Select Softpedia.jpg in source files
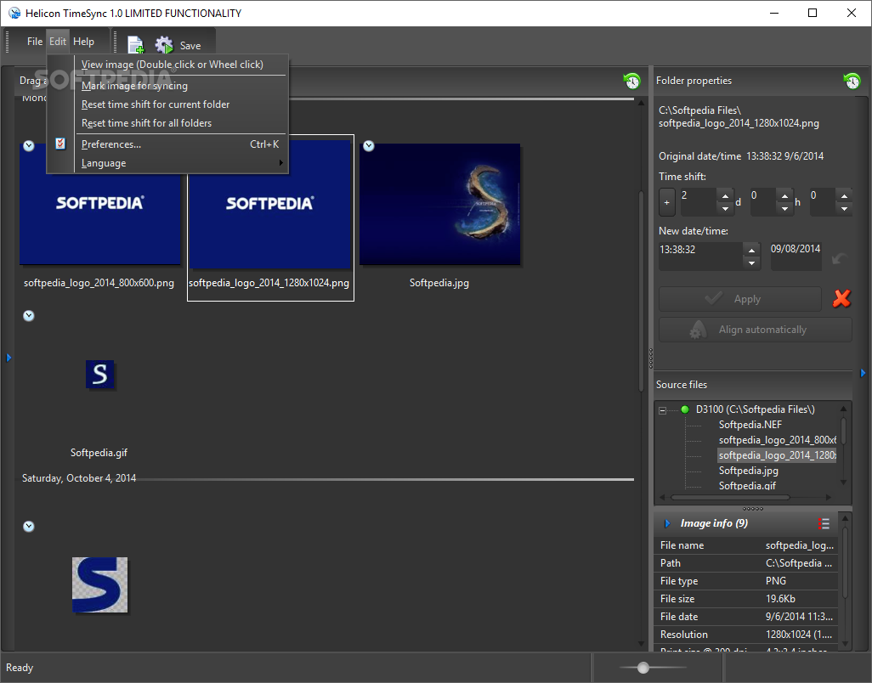Viewport: 872px width, 683px height. [x=749, y=471]
